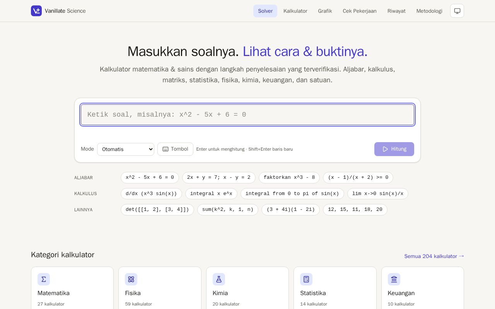495x309 pixels.
Task: Select the d/dx (x^3 sin(x)) example
Action: pyautogui.click(x=151, y=194)
